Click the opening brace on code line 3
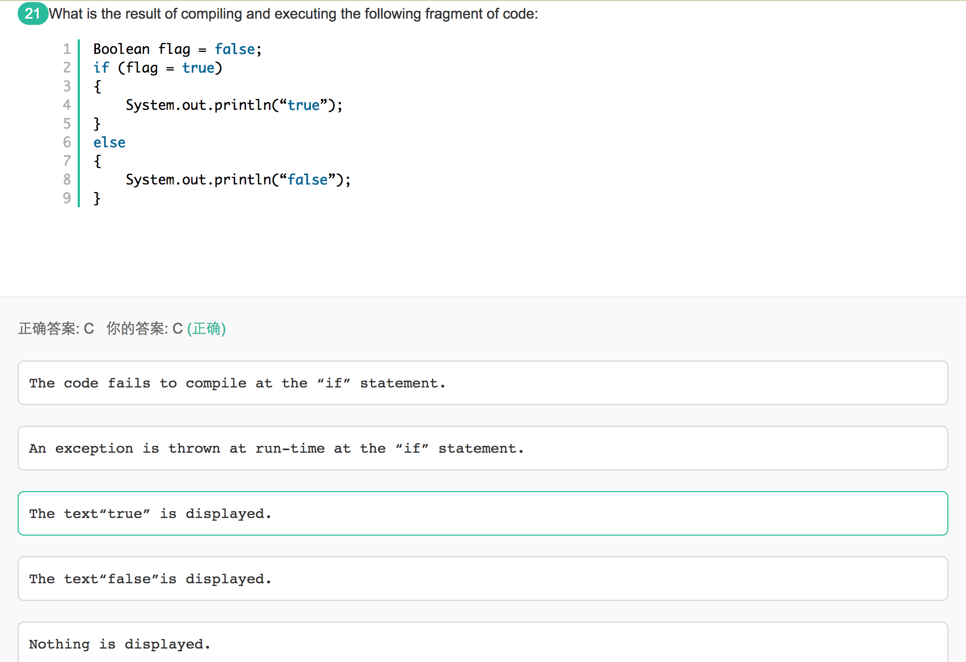Image resolution: width=966 pixels, height=662 pixels. (x=97, y=87)
